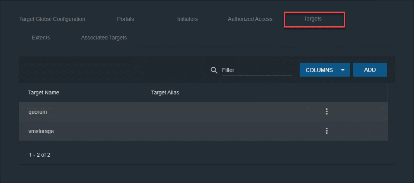This screenshot has height=183, width=414.
Task: Switch to Target Global Configuration tab
Action: [52, 19]
